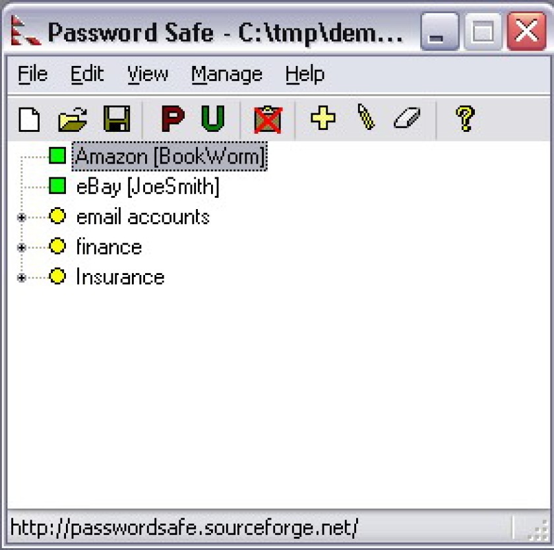The image size is (554, 550).
Task: Expand the email accounts group
Action: pyautogui.click(x=22, y=217)
